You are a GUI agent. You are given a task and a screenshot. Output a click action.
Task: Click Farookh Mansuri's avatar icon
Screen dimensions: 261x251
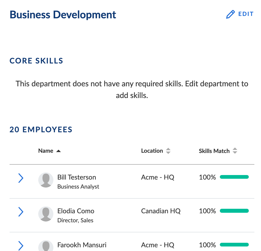(x=46, y=246)
